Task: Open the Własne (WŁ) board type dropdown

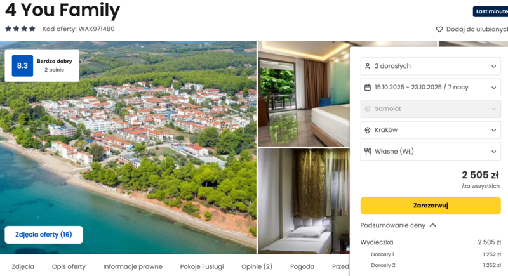Action: 431,152
